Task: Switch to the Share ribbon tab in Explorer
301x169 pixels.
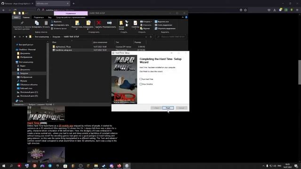Action: pyautogui.click(x=39, y=17)
